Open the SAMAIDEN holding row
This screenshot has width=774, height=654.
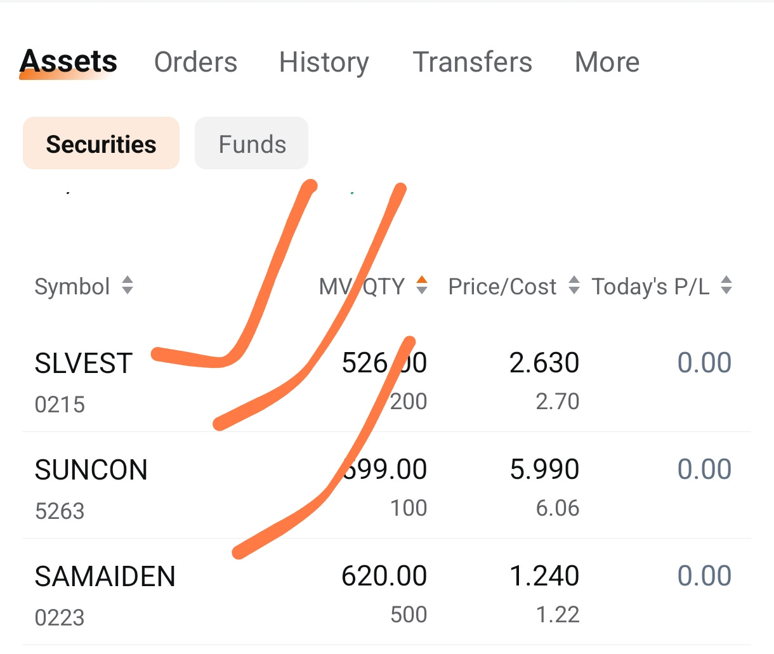(387, 592)
